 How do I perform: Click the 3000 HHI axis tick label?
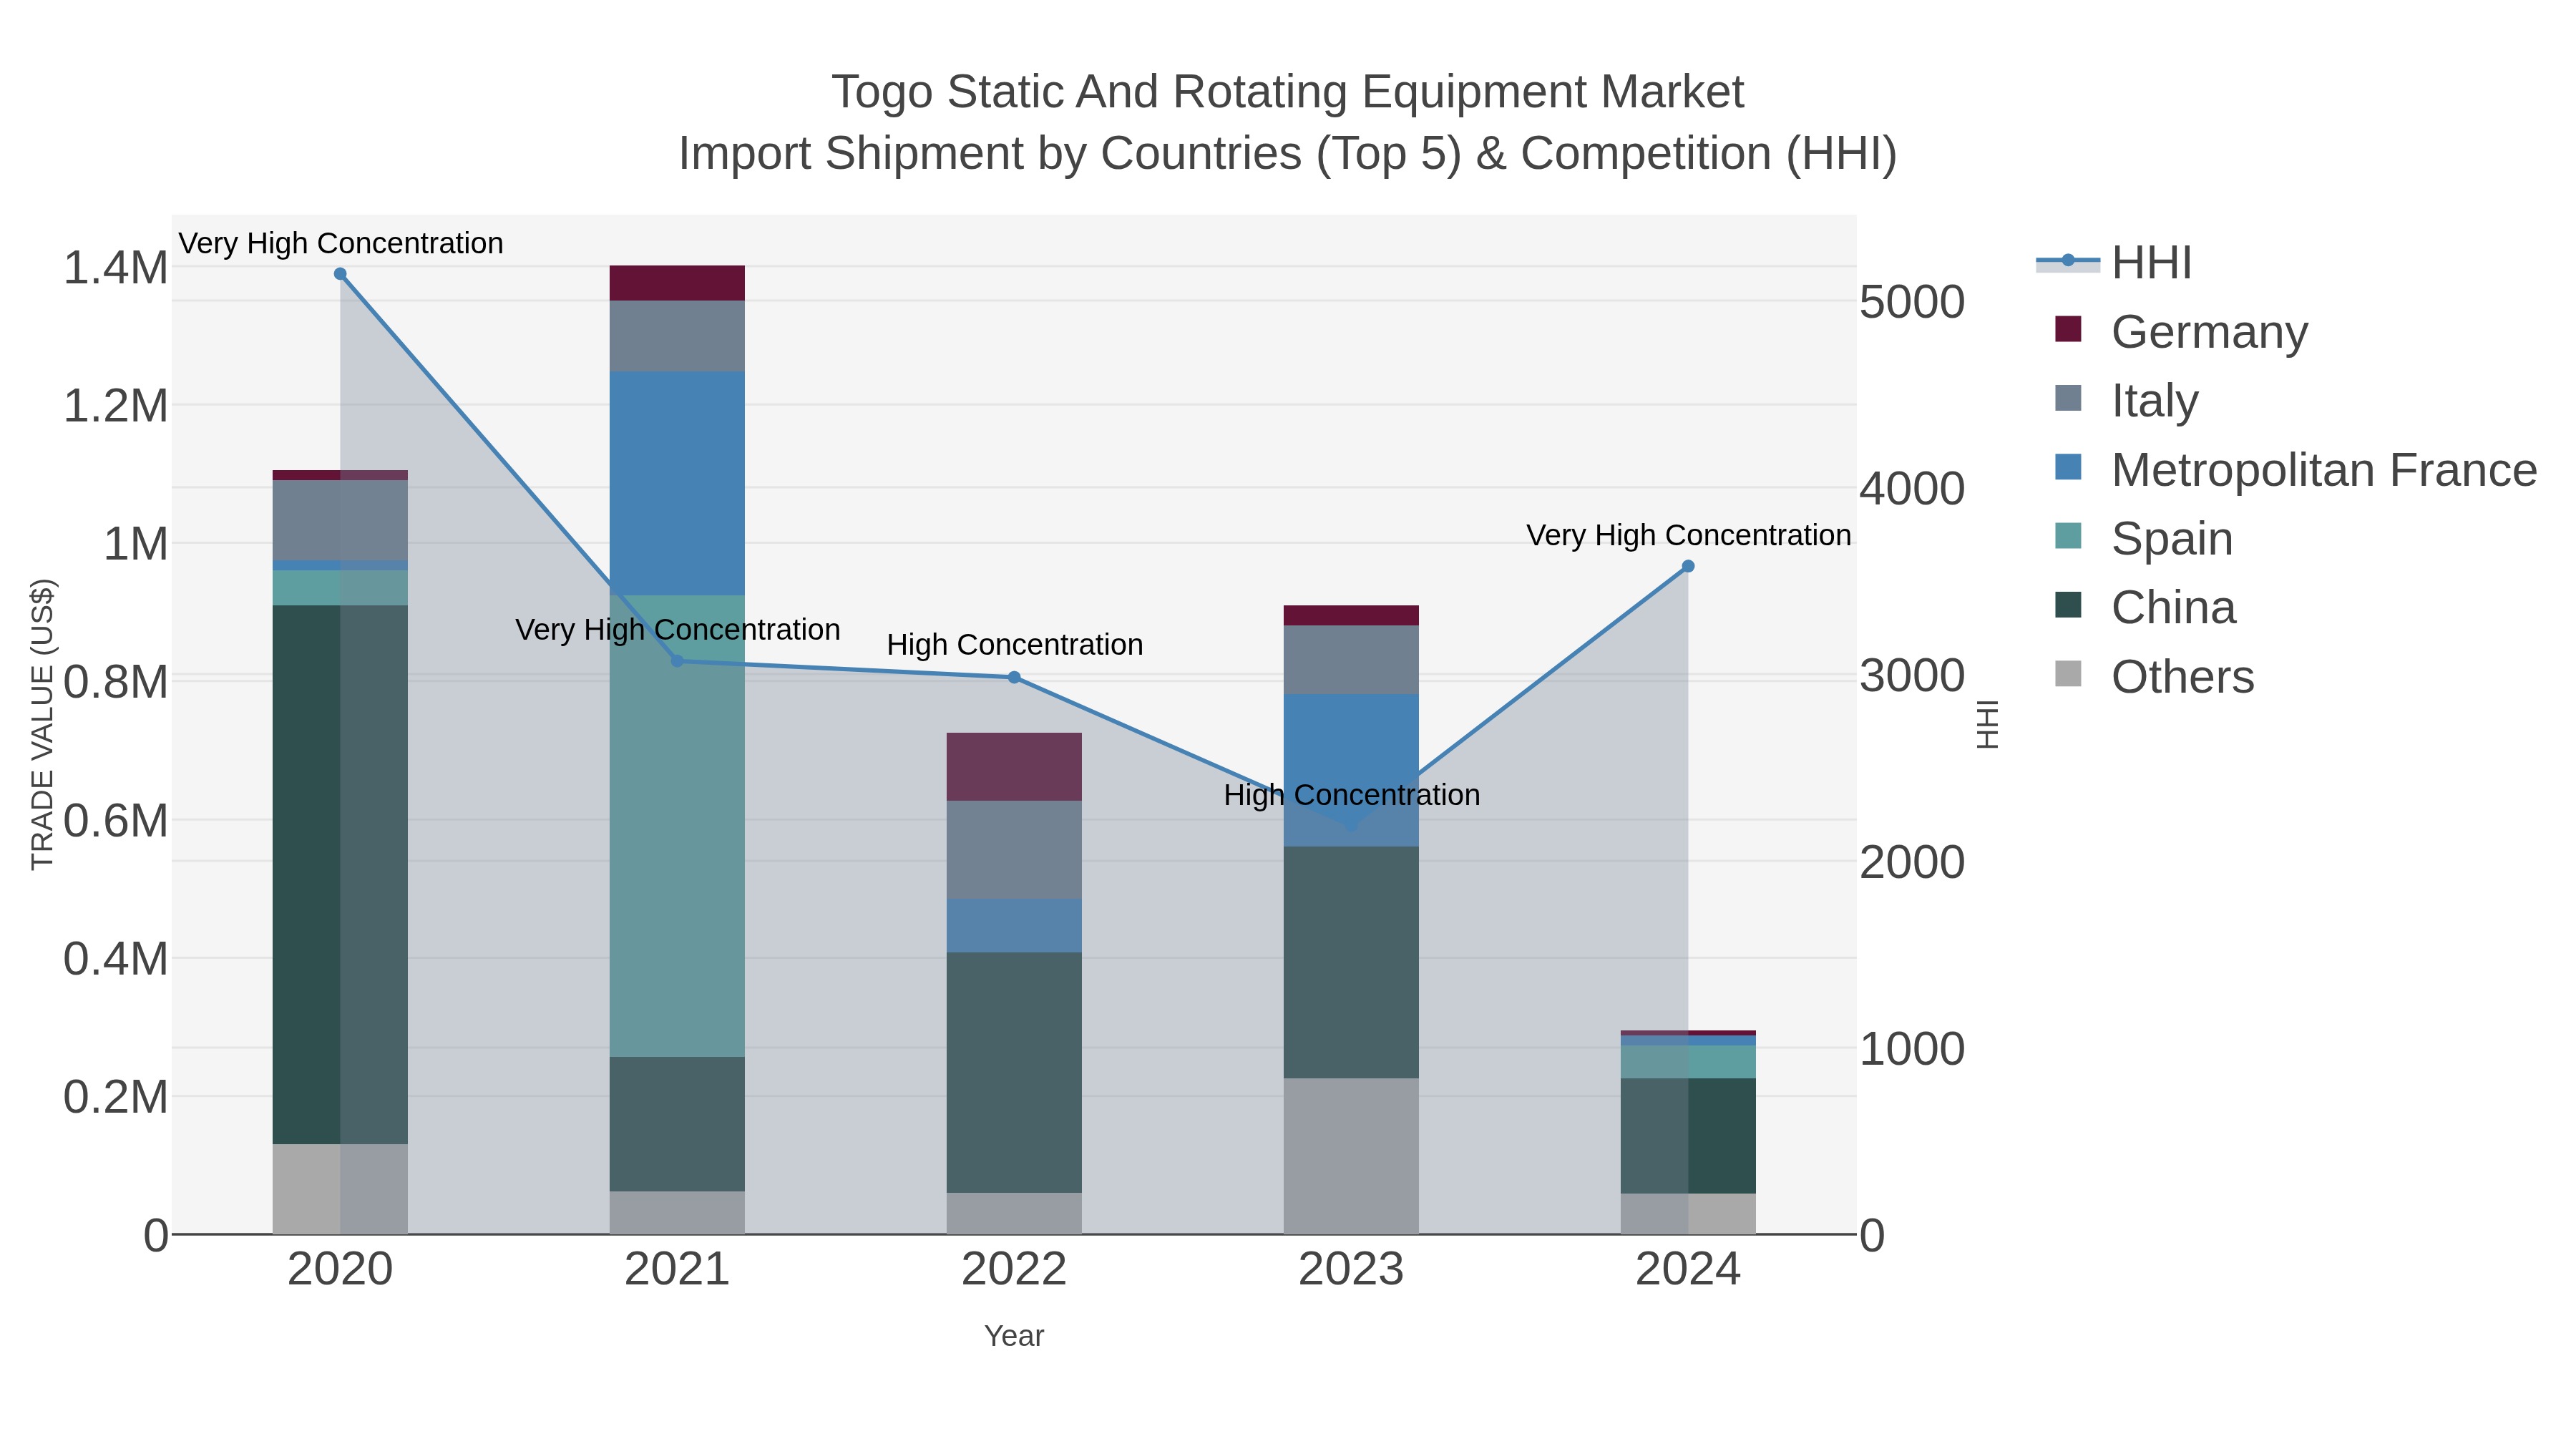coord(1912,676)
